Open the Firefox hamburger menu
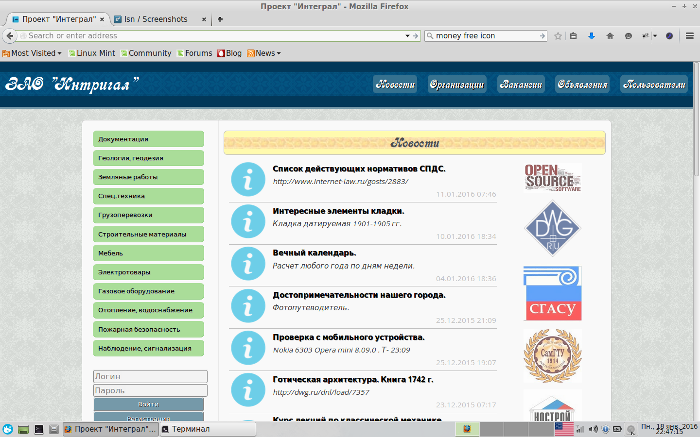 point(690,35)
